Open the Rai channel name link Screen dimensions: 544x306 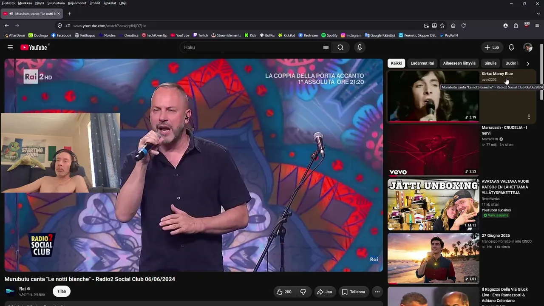click(x=23, y=289)
